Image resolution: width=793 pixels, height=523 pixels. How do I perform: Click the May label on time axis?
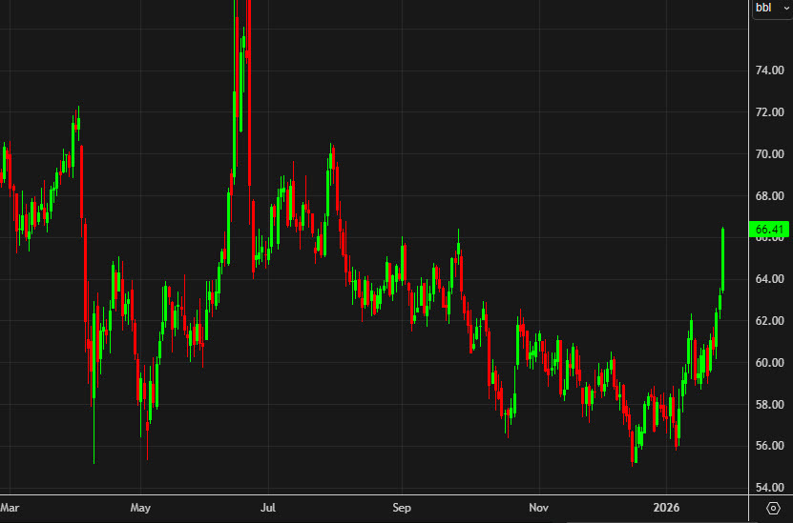pyautogui.click(x=140, y=508)
